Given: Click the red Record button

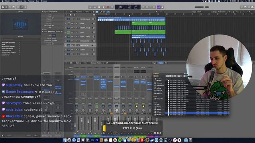Looking at the screenshot, I should point(108,7).
